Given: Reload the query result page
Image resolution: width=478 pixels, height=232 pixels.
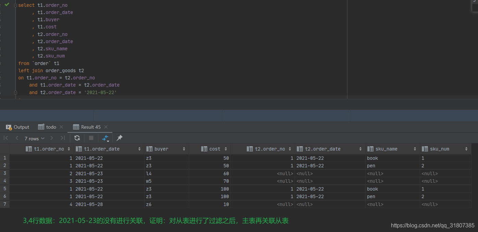Looking at the screenshot, I should pos(77,138).
